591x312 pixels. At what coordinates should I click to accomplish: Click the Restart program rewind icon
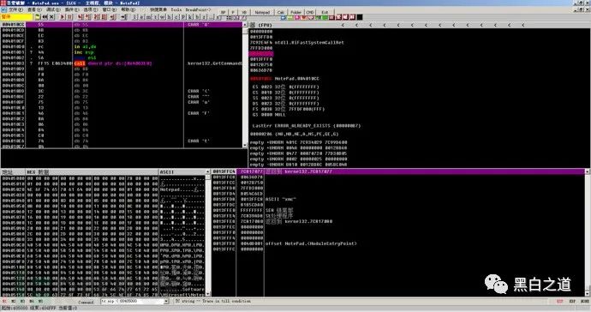(45, 17)
